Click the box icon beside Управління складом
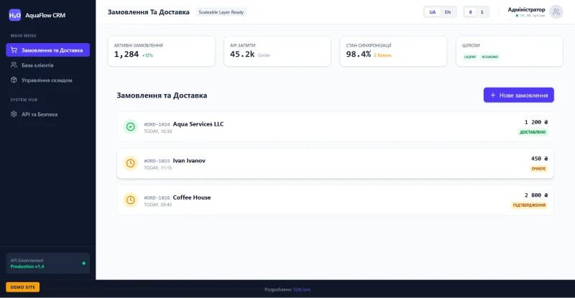 click(14, 80)
